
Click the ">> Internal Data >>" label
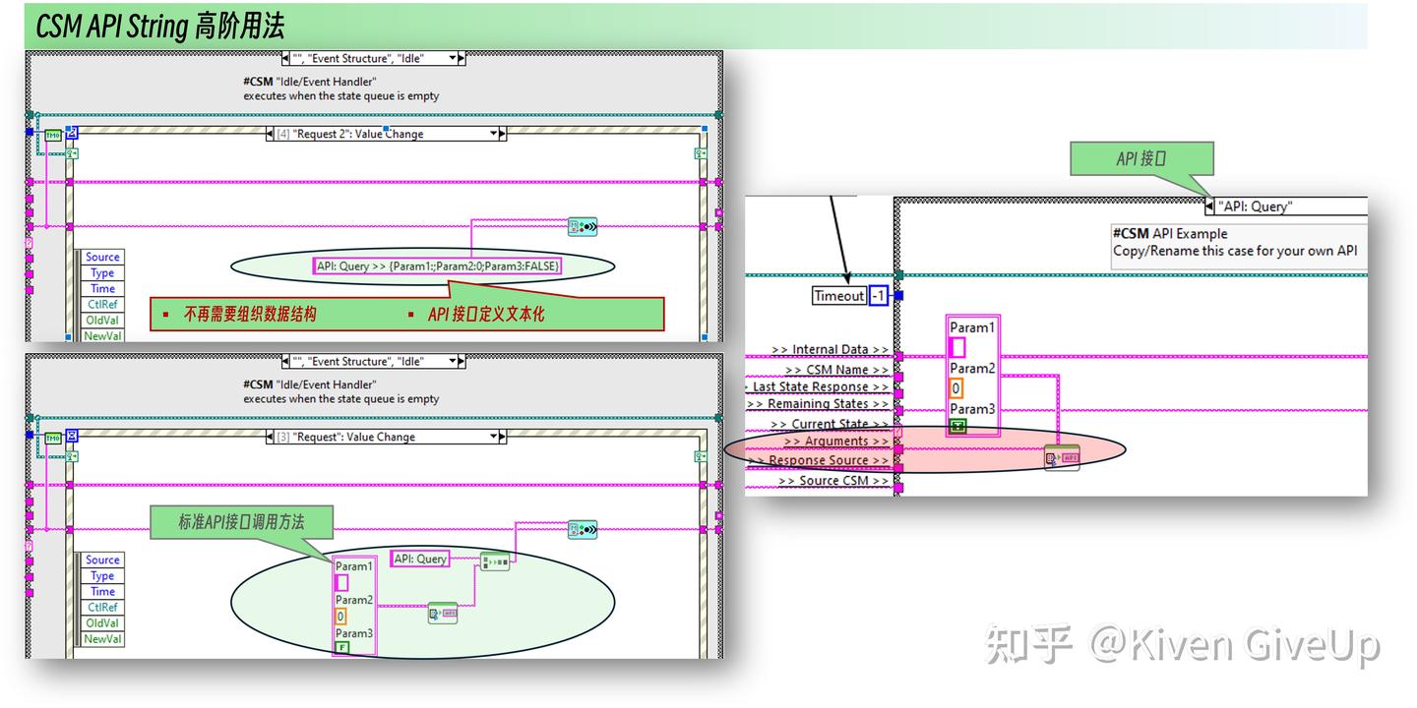click(830, 349)
